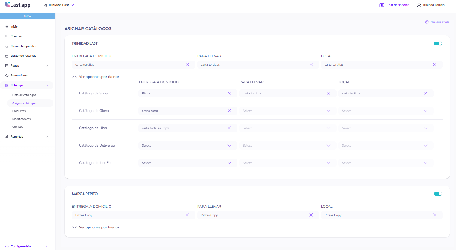Image resolution: width=456 pixels, height=250 pixels.
Task: Clear Catálogo de Shop Para llevar selection
Action: pyautogui.click(x=328, y=93)
